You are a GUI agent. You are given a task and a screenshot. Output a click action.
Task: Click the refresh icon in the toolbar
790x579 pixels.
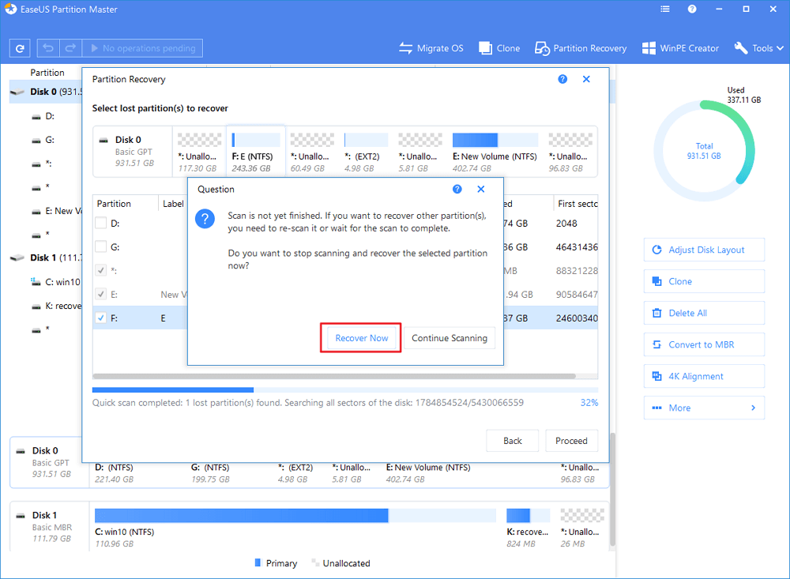tap(19, 48)
